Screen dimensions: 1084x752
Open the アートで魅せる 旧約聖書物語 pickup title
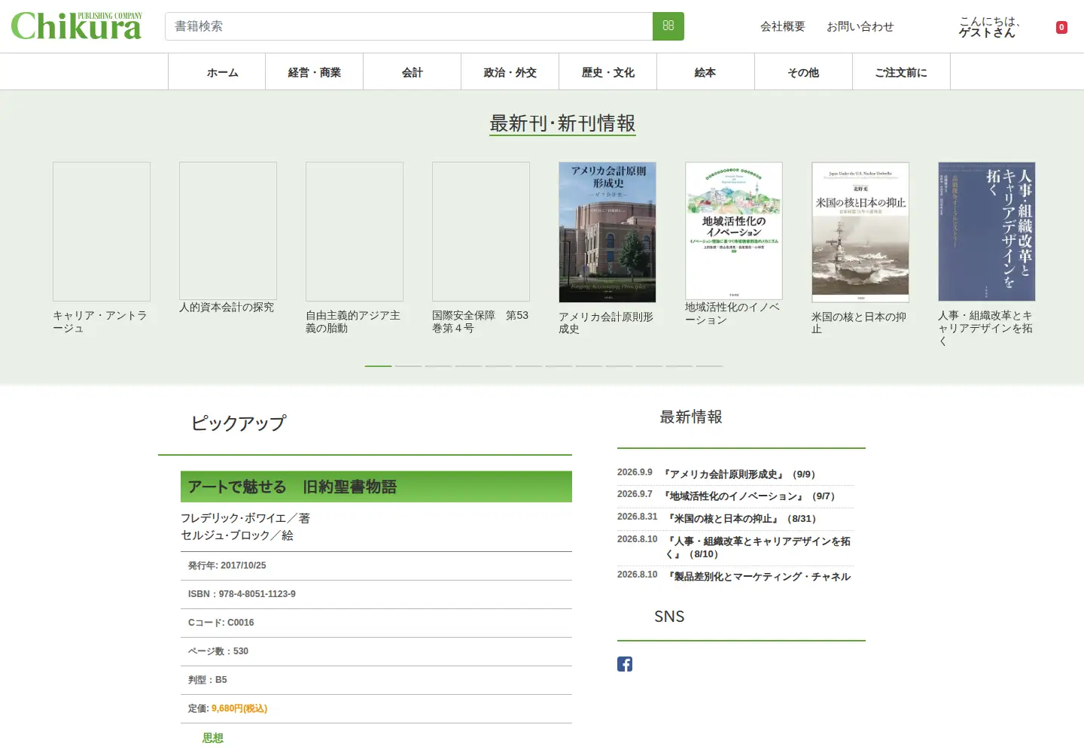click(292, 487)
